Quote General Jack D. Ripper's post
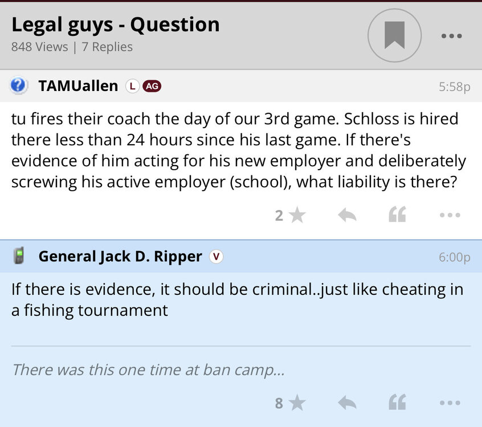482x427 pixels. tap(397, 403)
